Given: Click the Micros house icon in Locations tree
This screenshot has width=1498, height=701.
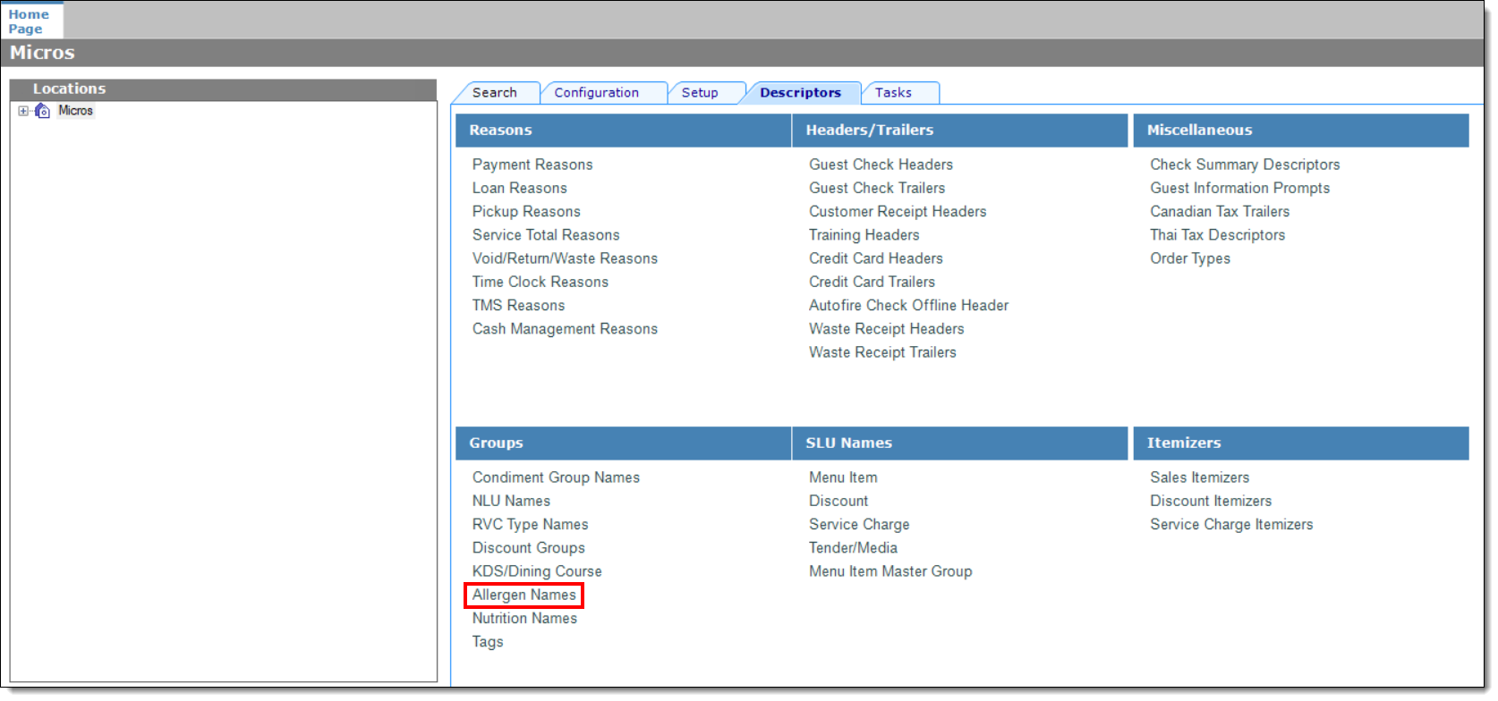Looking at the screenshot, I should [42, 111].
